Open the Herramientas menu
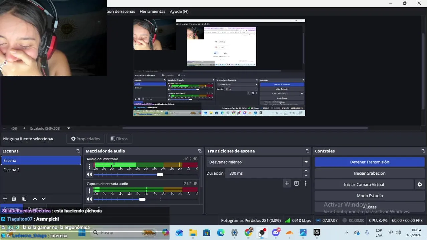Screen dimensions: 427x240 [x=152, y=11]
